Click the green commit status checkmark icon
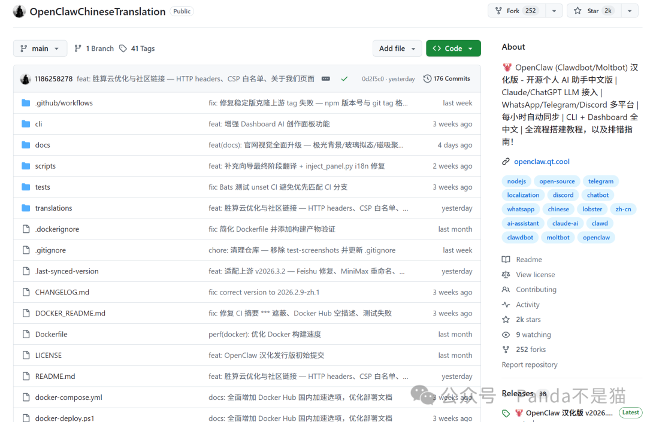 pos(344,78)
